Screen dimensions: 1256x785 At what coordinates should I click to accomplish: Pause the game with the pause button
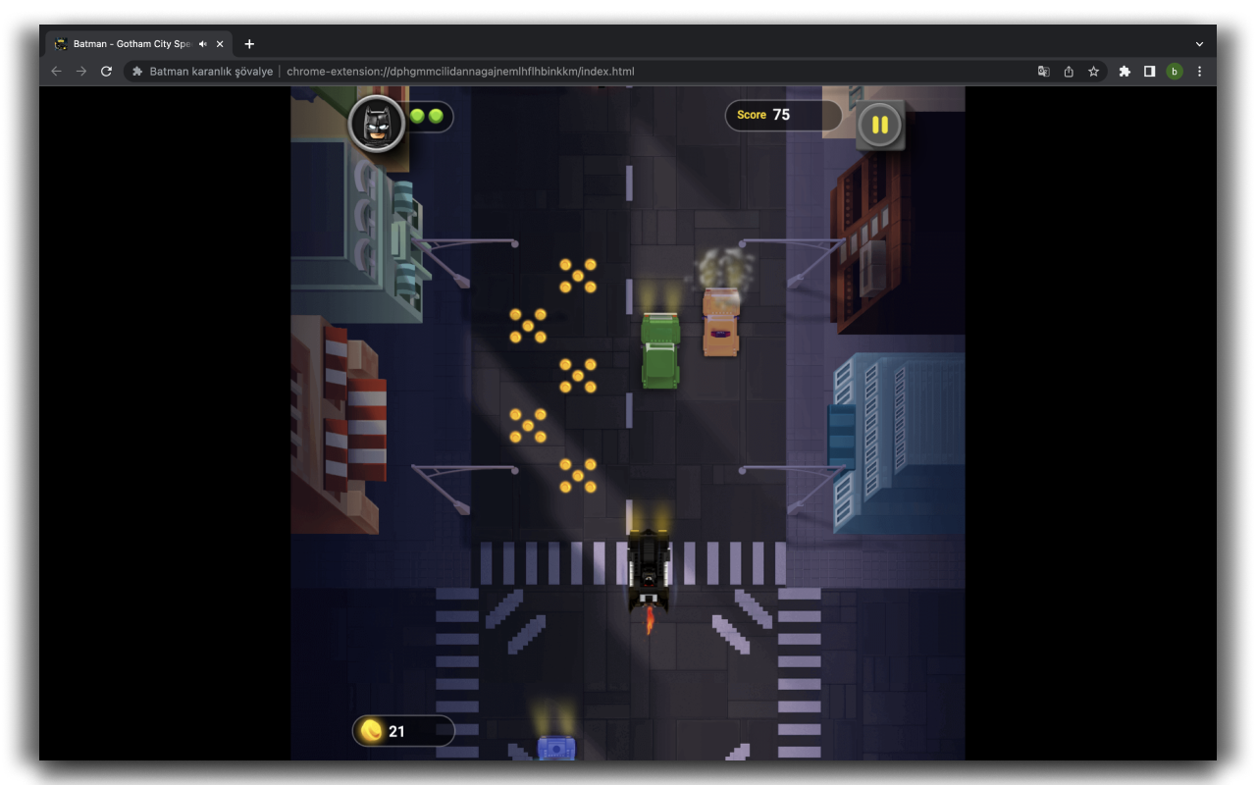(878, 125)
